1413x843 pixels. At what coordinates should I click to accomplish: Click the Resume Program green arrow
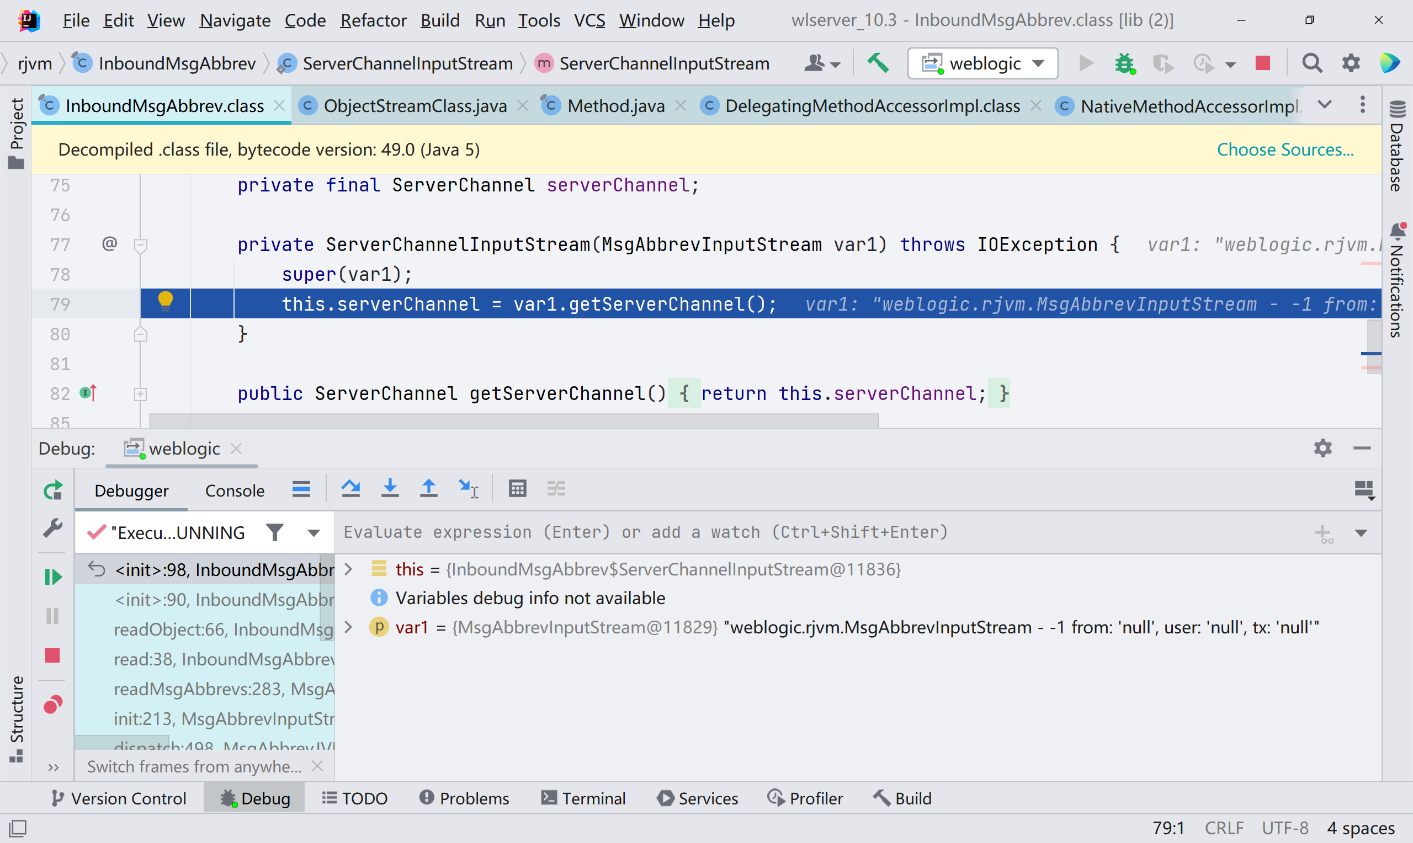coord(53,577)
